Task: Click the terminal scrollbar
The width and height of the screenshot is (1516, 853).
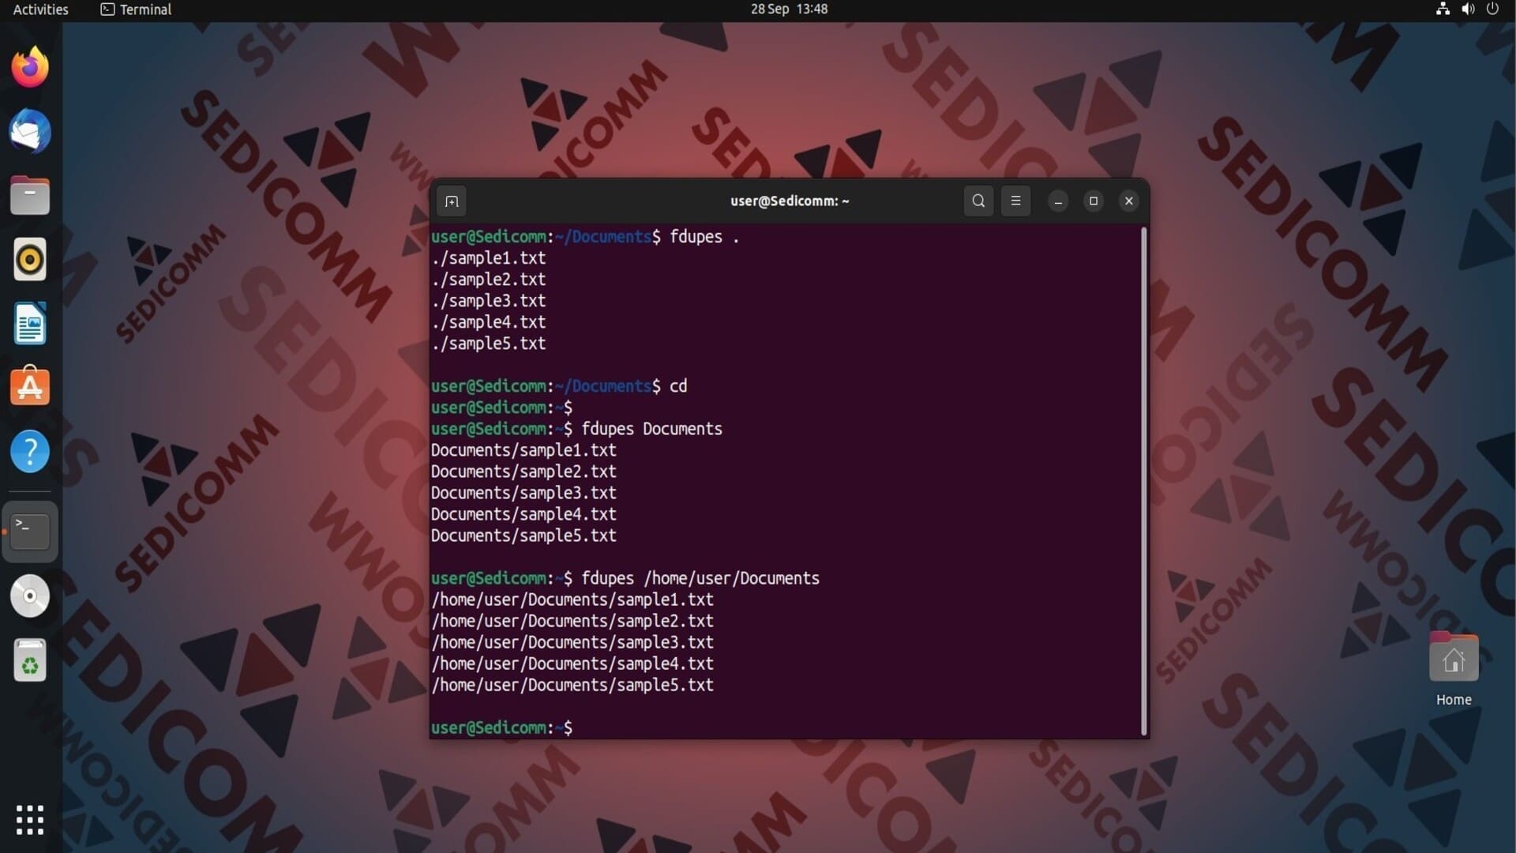Action: click(1143, 481)
